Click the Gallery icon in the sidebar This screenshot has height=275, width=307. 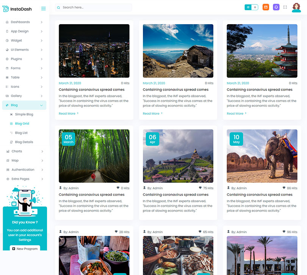(x=7, y=96)
